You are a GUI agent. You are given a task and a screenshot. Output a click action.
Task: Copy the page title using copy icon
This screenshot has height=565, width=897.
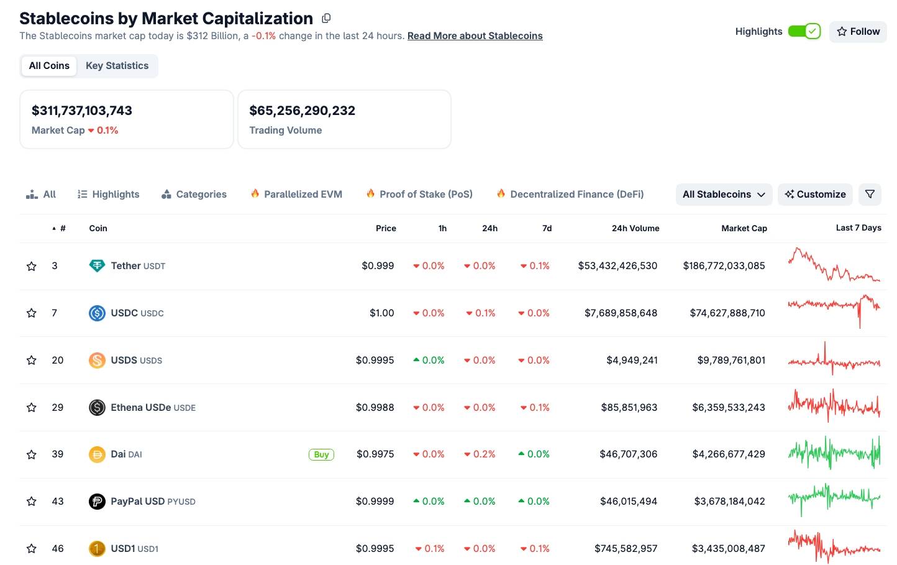click(326, 19)
